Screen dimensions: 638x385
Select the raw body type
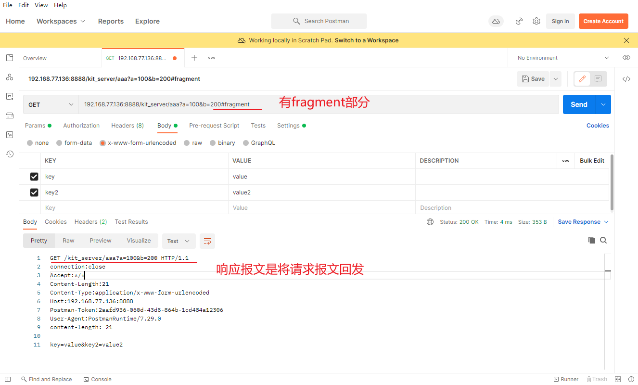point(187,143)
